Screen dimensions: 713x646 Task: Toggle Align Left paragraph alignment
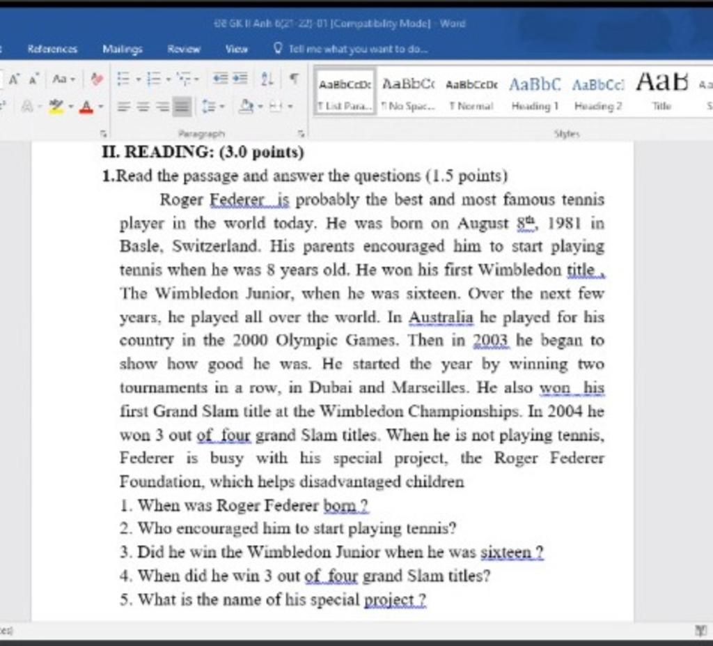coord(123,107)
